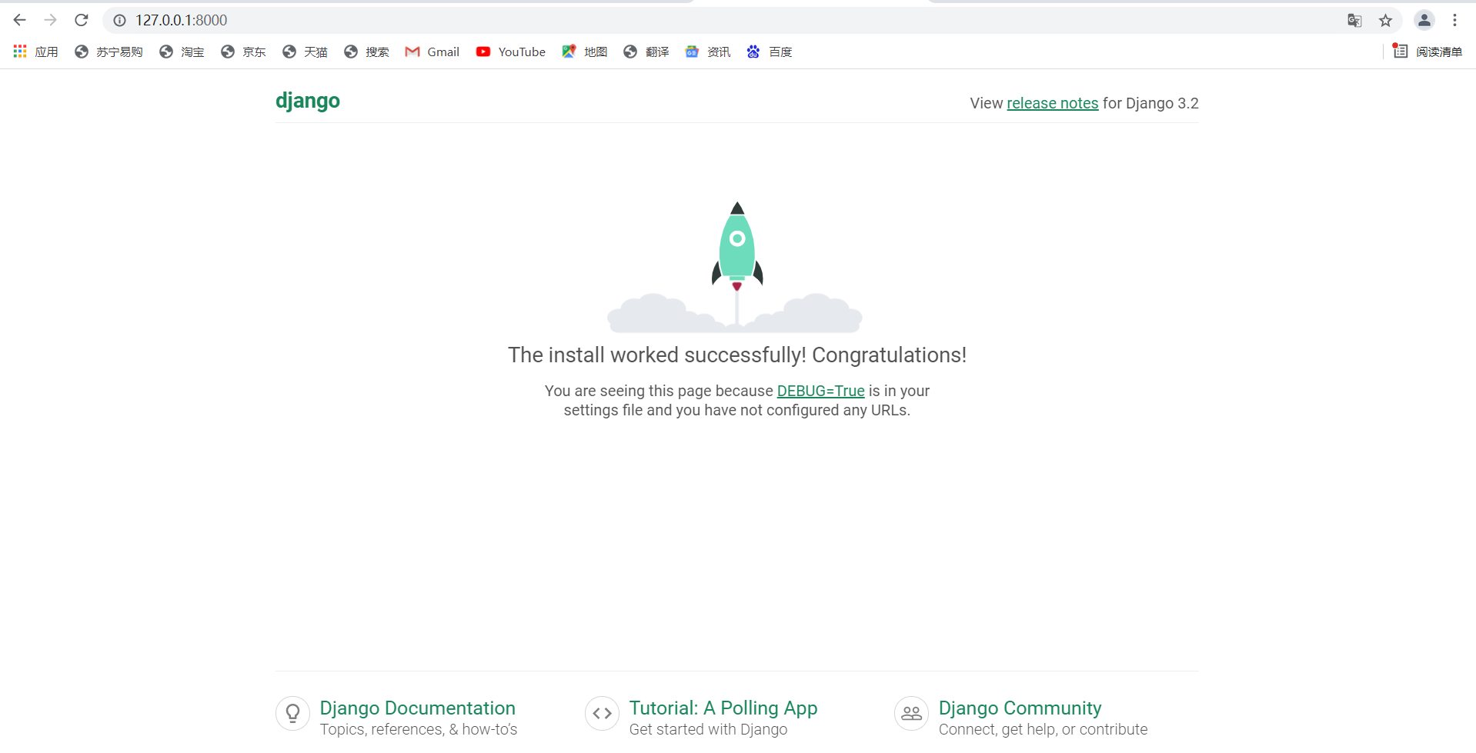Image resolution: width=1476 pixels, height=753 pixels.
Task: Open the 资讯 news bookmark
Action: [x=708, y=52]
